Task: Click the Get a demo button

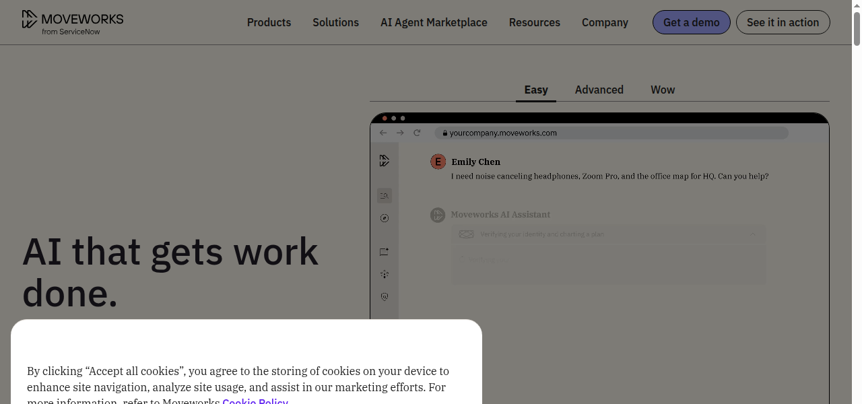Action: tap(691, 22)
